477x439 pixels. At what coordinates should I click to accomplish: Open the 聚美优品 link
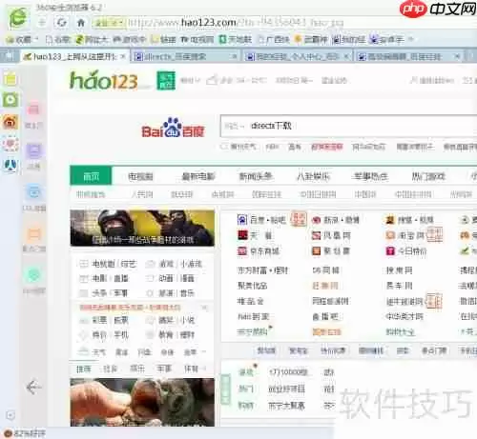[252, 286]
